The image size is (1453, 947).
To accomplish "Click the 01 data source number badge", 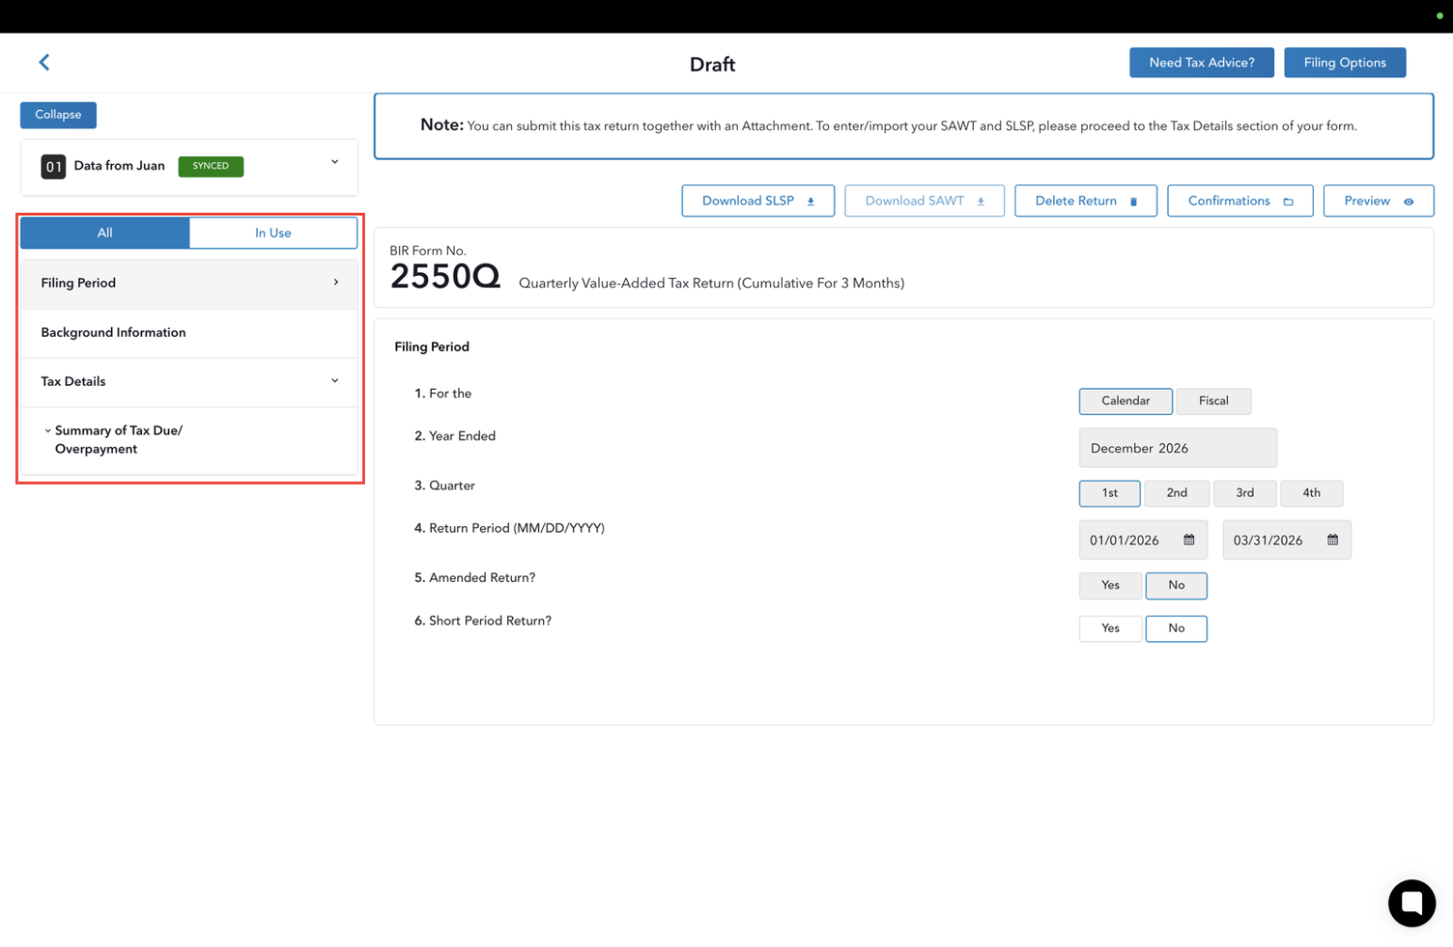I will pyautogui.click(x=54, y=167).
